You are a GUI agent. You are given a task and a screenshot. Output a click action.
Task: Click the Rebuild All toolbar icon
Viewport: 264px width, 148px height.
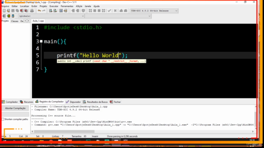click(104, 11)
